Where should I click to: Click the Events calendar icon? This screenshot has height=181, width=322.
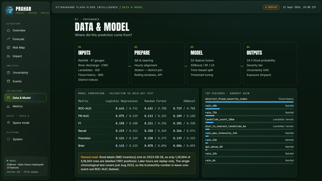(x=8, y=81)
